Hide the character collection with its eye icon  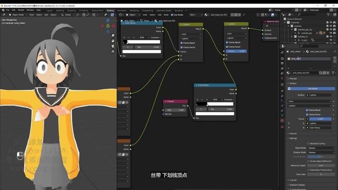click(331, 22)
